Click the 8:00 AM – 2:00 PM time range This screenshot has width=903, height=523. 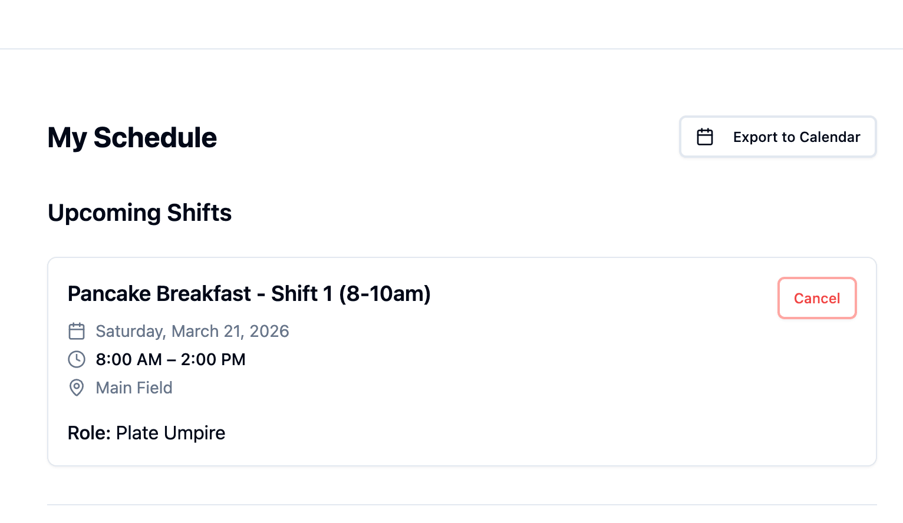click(170, 359)
